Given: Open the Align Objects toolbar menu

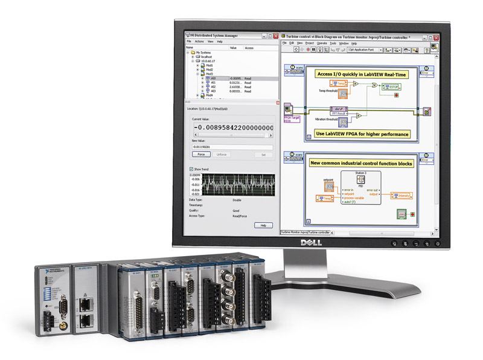Looking at the screenshot, I should click(388, 50).
